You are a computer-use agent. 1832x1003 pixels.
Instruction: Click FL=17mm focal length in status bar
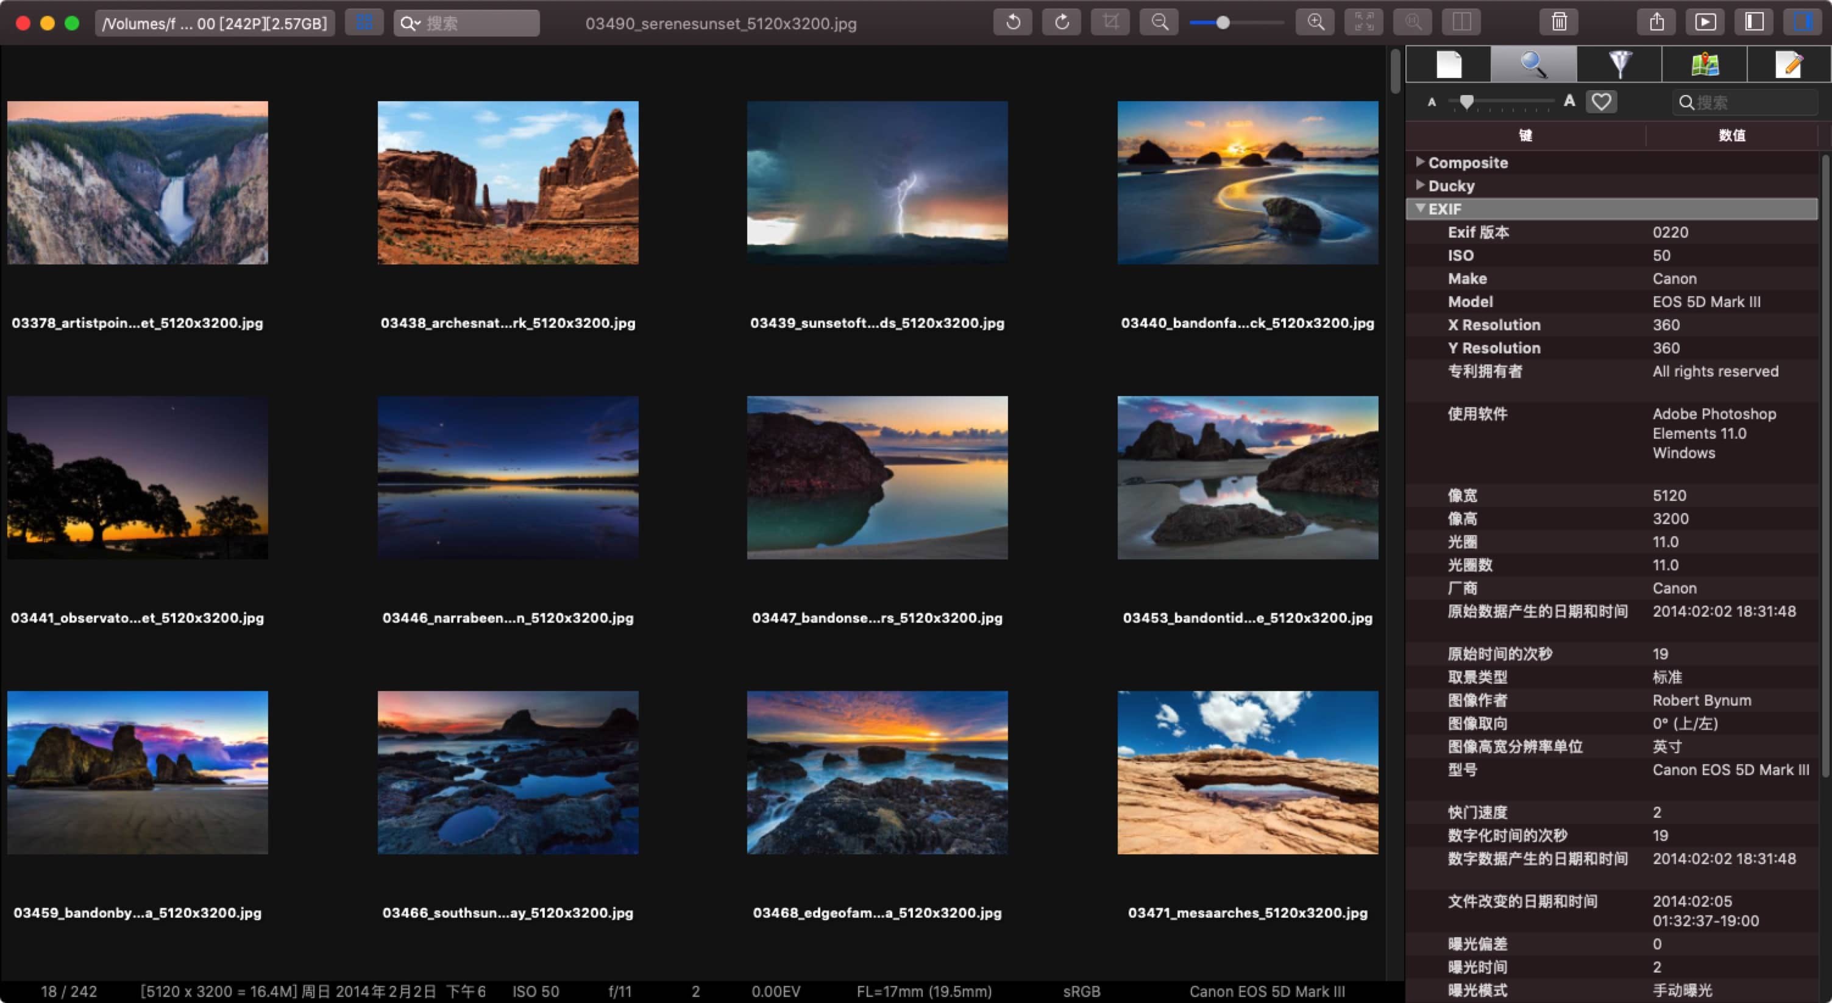924,991
